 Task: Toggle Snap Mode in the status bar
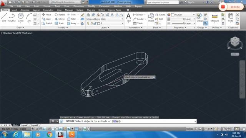pos(37,129)
